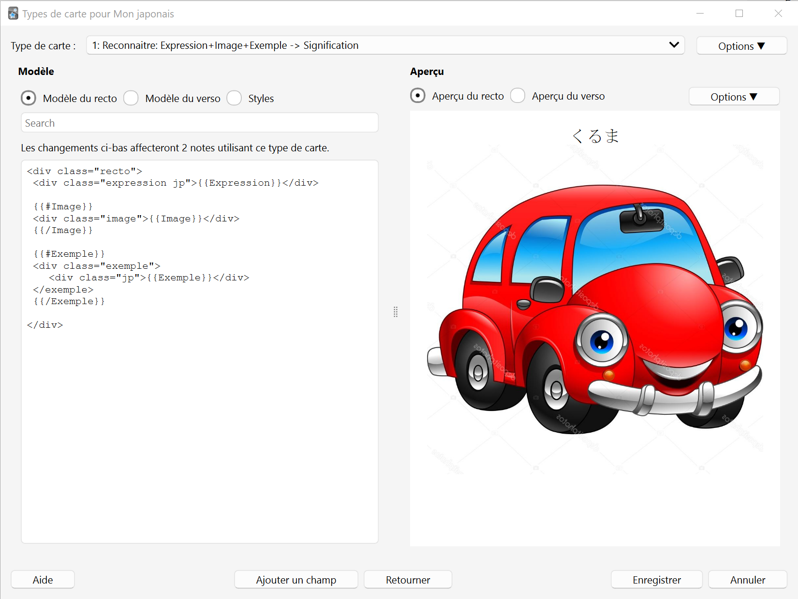The width and height of the screenshot is (798, 599).
Task: Select Aperçu du recto preview option
Action: pyautogui.click(x=418, y=96)
